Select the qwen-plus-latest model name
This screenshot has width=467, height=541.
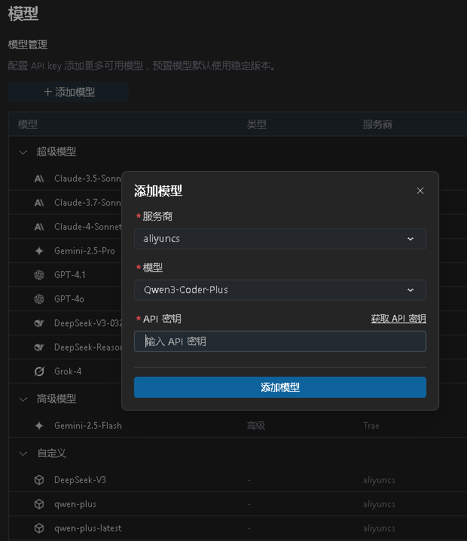coord(88,528)
